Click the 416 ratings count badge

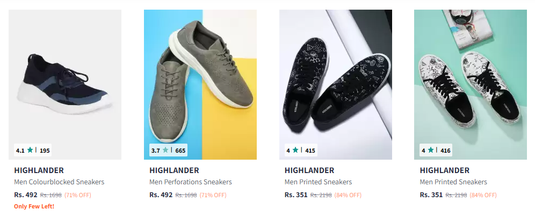(445, 151)
